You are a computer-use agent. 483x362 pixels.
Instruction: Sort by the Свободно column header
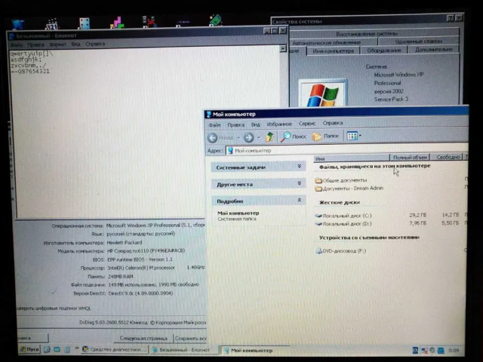(x=448, y=157)
